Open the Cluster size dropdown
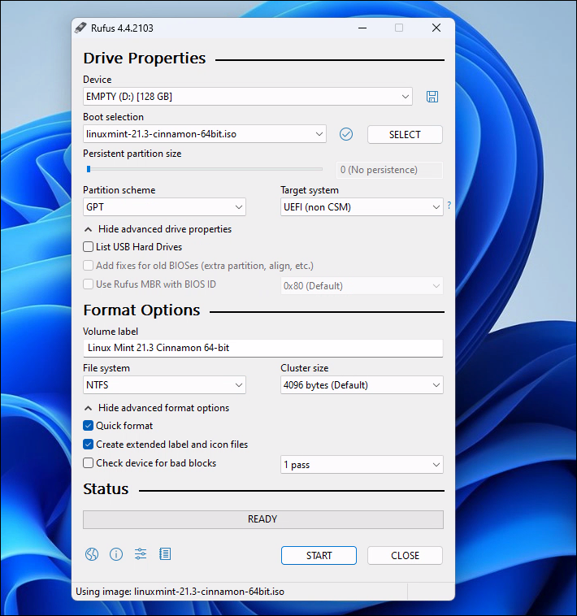The width and height of the screenshot is (577, 616). click(362, 385)
